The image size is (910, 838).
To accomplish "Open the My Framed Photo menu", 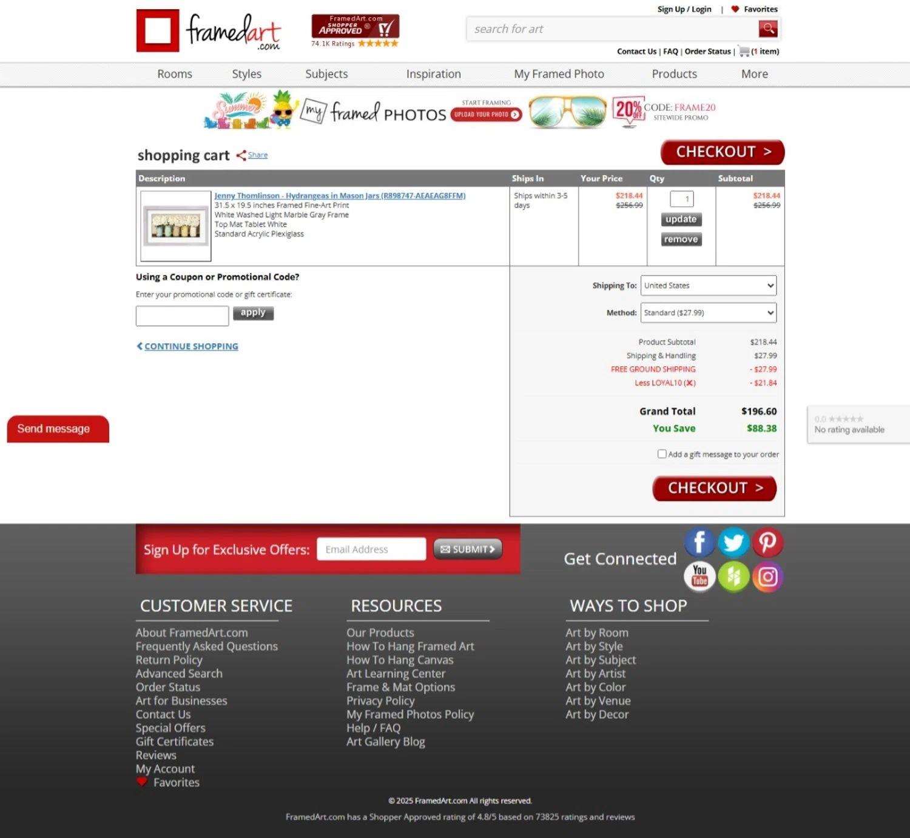I will coord(559,74).
